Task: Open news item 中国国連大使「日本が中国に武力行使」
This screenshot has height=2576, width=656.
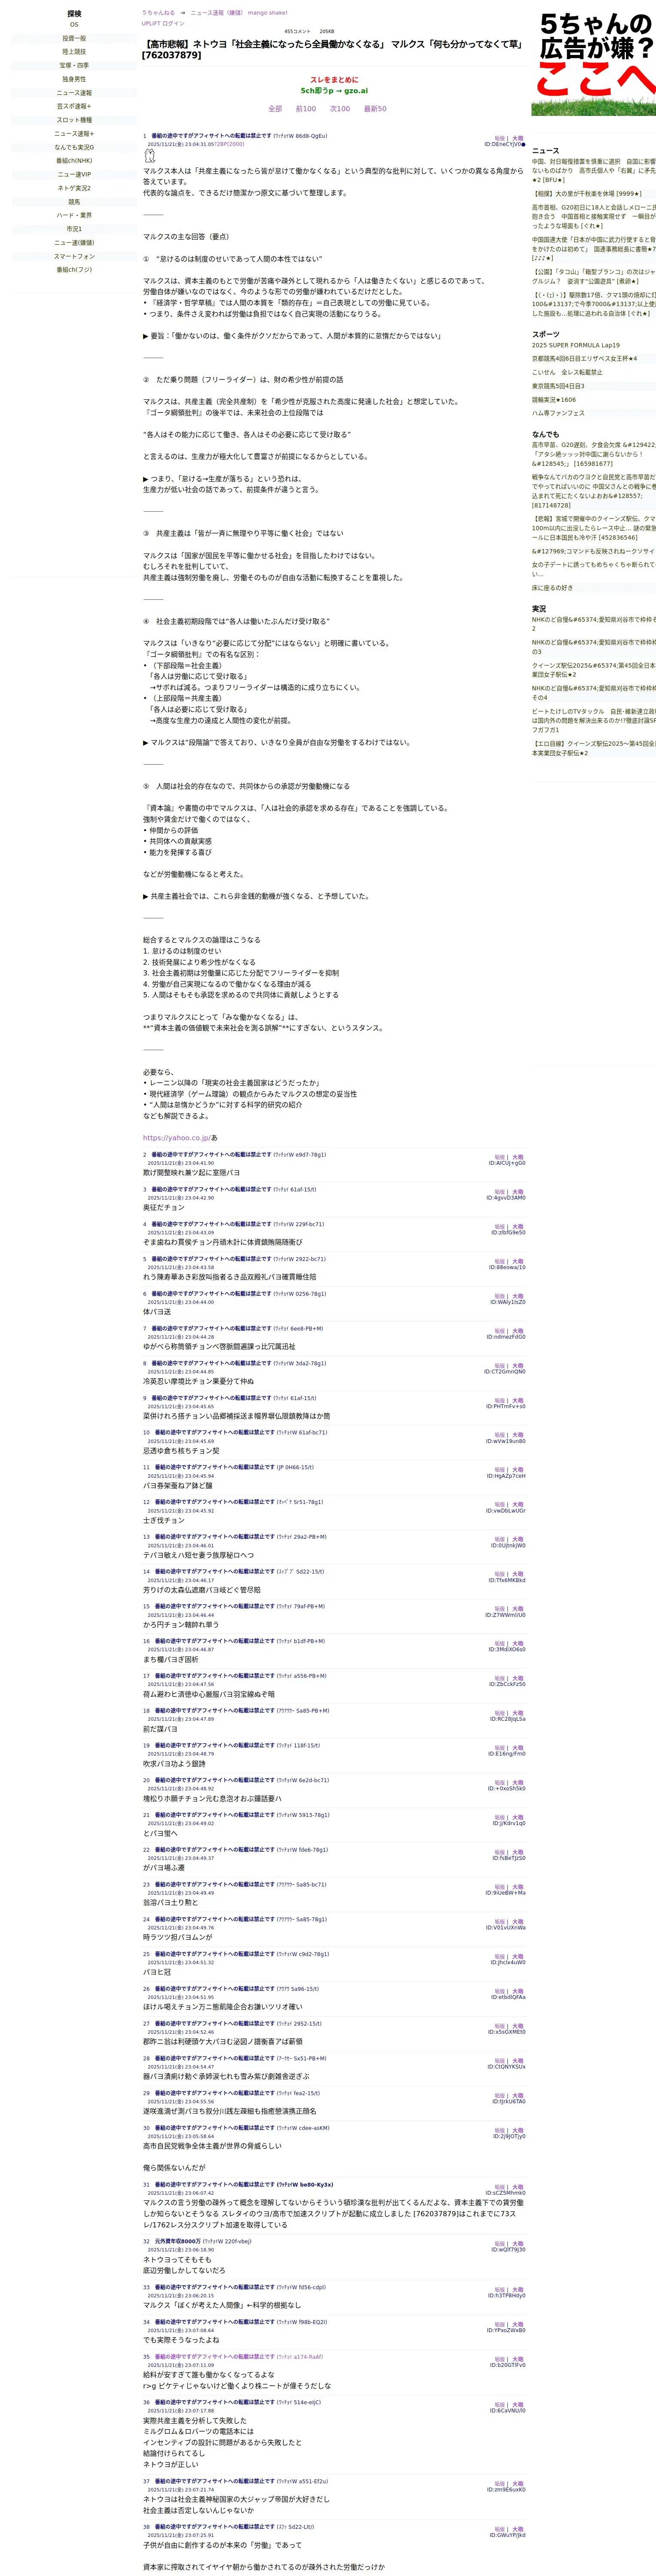Action: [594, 249]
